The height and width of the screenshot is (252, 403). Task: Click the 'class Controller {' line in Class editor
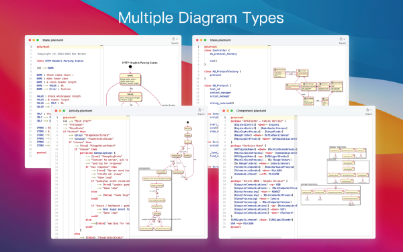(x=217, y=50)
